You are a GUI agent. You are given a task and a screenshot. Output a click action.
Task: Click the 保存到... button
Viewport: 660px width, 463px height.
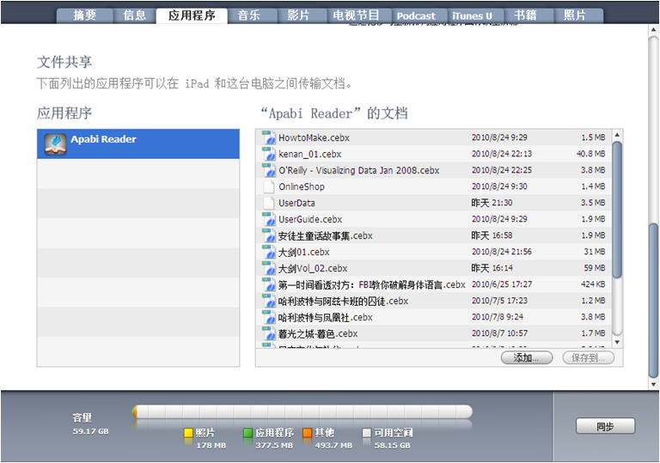point(589,357)
